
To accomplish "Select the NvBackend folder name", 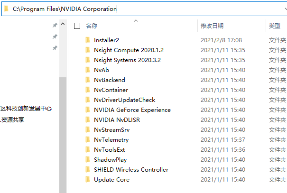I will (x=110, y=80).
